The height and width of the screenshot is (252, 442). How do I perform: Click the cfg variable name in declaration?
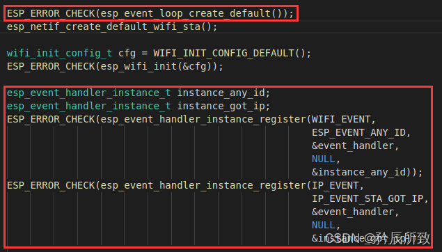click(127, 54)
